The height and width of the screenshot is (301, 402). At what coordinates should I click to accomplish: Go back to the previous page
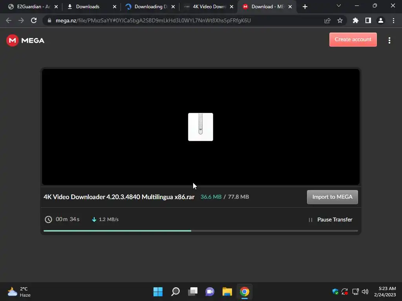click(x=9, y=20)
